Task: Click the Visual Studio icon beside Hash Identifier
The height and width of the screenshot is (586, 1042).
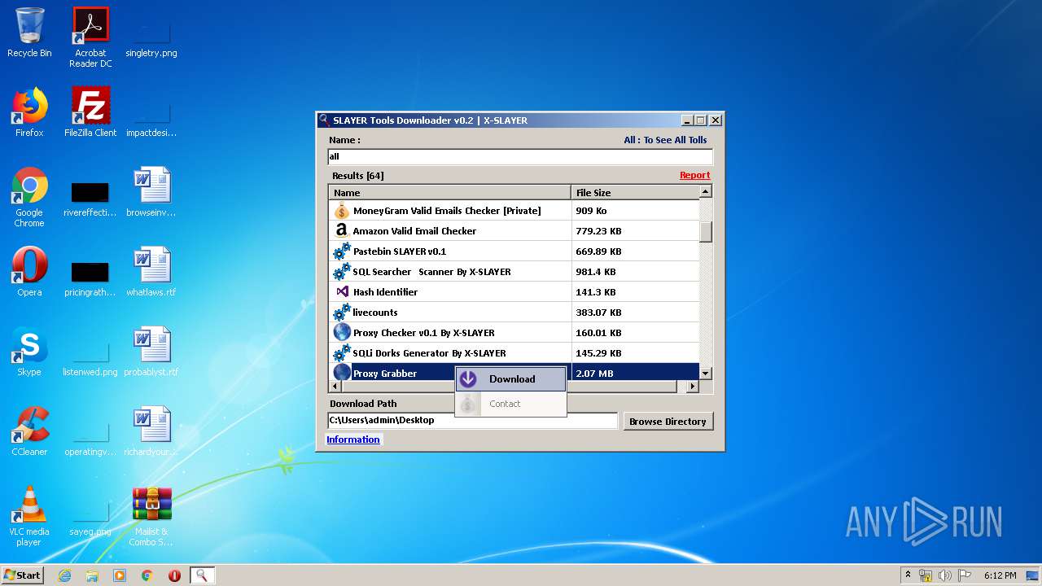Action: click(x=342, y=292)
